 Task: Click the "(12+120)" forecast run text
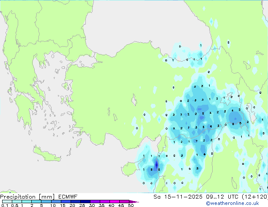tap(255, 197)
